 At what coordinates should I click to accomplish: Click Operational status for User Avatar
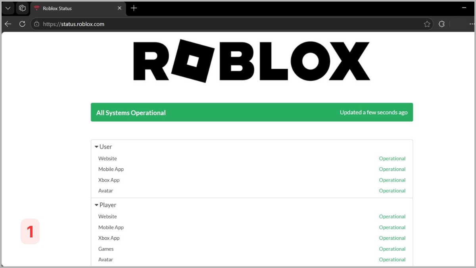pyautogui.click(x=392, y=191)
